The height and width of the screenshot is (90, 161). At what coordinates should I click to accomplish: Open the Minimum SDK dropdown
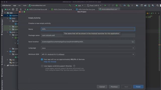click(88, 54)
